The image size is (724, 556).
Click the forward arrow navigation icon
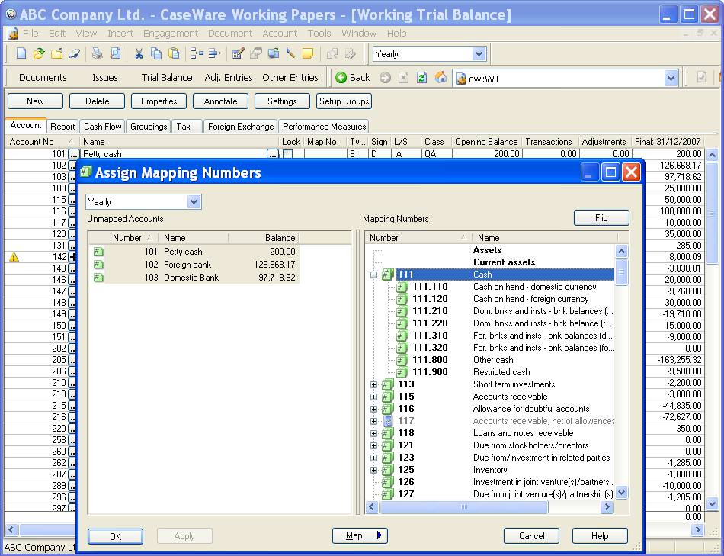385,78
